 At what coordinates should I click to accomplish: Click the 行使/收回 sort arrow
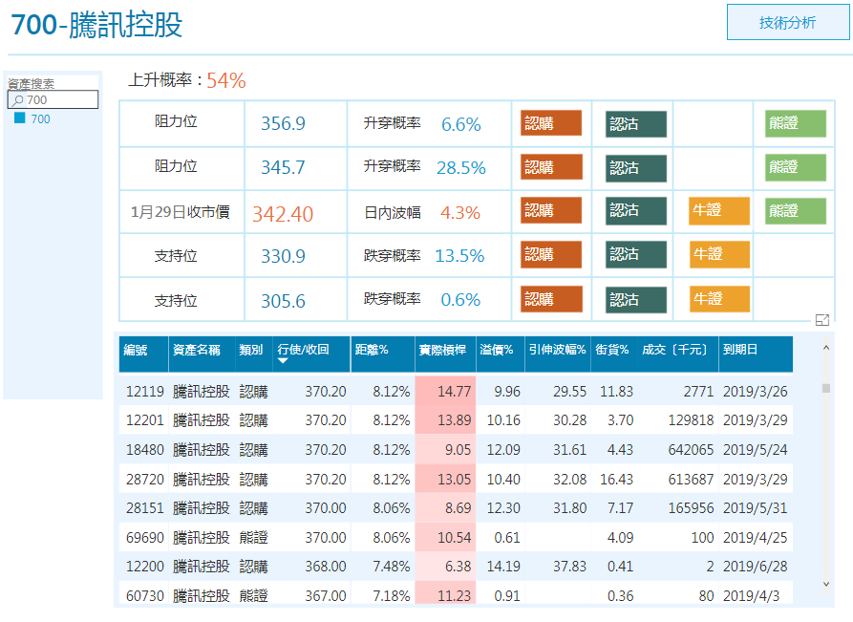pyautogui.click(x=283, y=361)
